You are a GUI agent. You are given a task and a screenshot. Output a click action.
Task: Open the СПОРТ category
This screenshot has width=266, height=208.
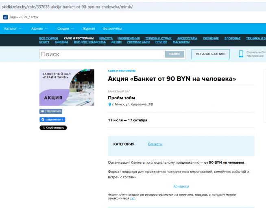point(44,42)
